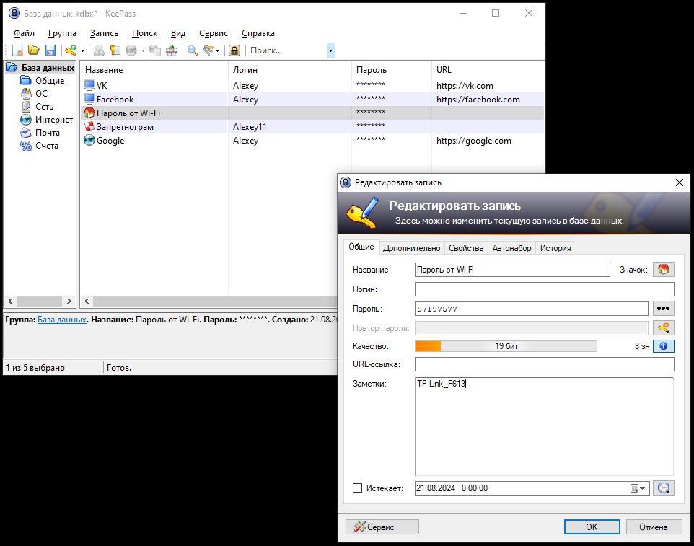This screenshot has height=546, width=694.
Task: Click the Open URL globe toolbar icon
Action: 131,50
